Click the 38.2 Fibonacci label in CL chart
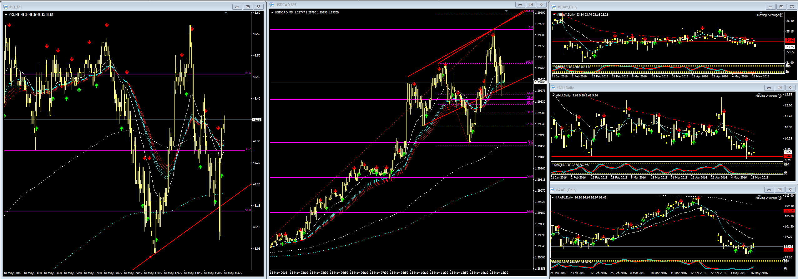 tap(248, 149)
